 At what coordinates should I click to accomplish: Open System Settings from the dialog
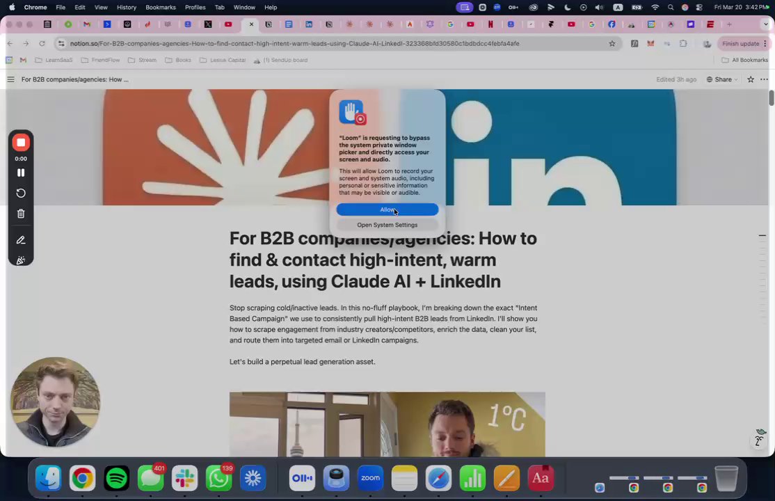point(387,225)
